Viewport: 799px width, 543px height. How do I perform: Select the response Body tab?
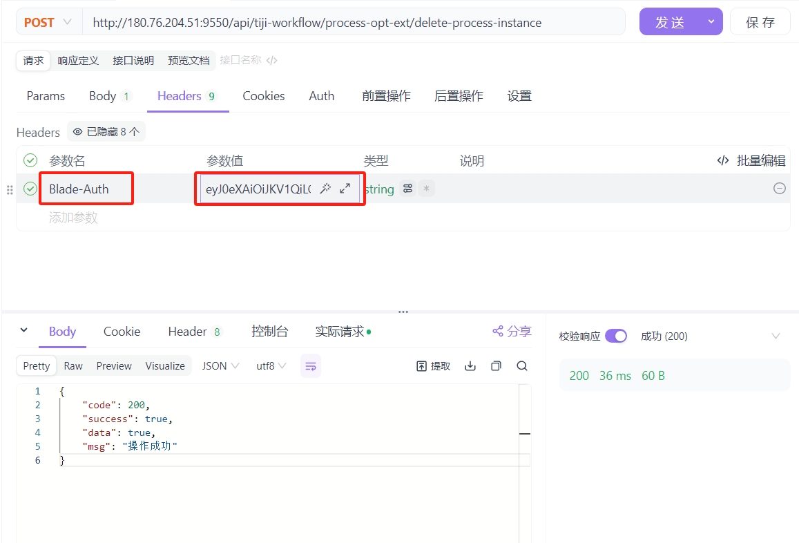pyautogui.click(x=62, y=332)
